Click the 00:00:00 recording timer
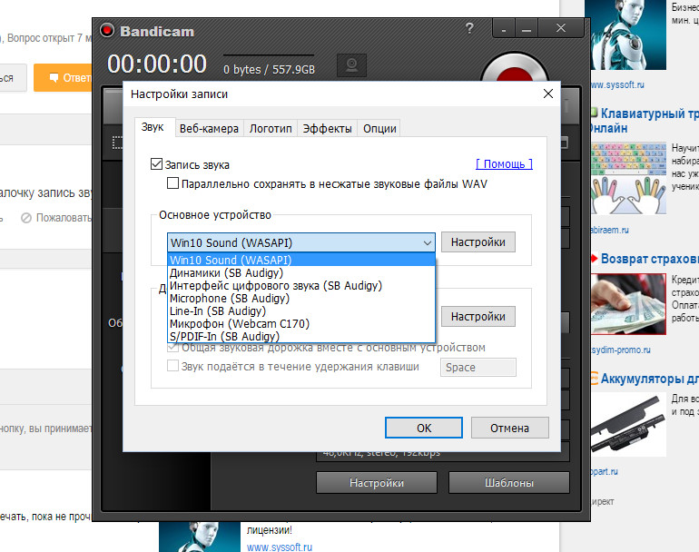Viewport: 699px width, 552px height. (x=157, y=64)
